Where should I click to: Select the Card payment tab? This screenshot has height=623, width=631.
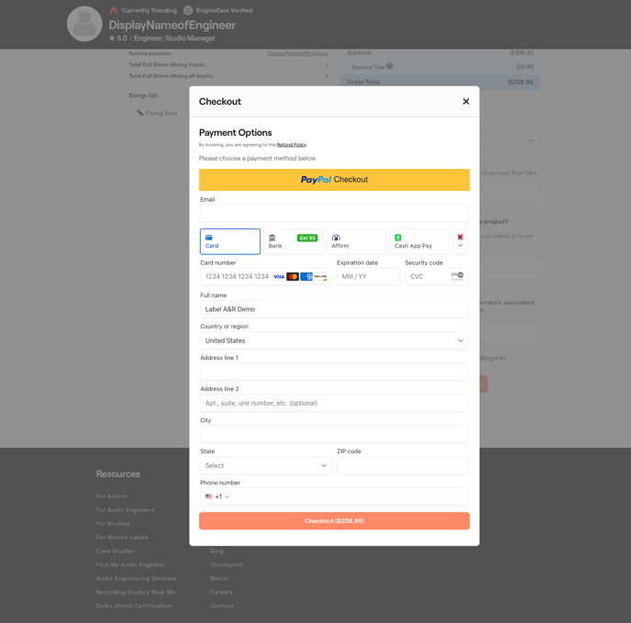(230, 241)
